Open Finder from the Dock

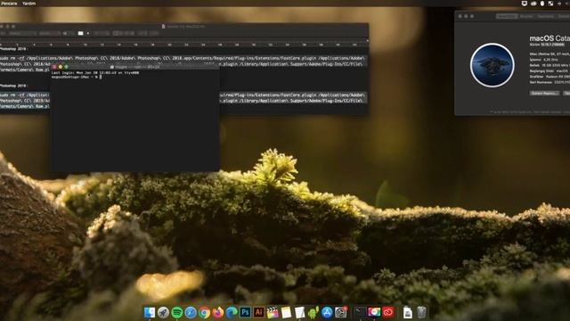click(150, 312)
